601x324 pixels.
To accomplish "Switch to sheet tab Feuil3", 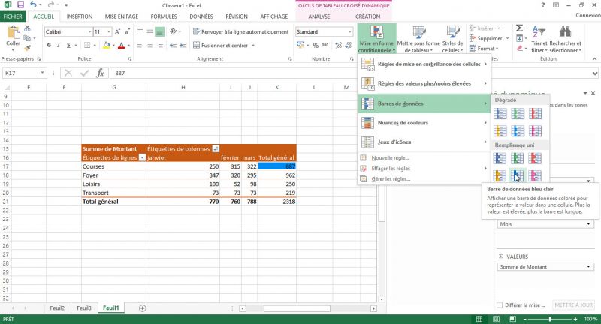I will pyautogui.click(x=84, y=308).
